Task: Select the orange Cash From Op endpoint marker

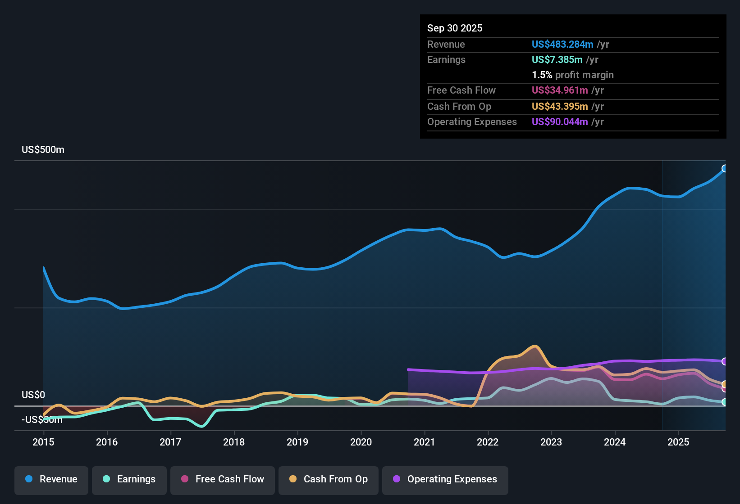Action: point(725,384)
